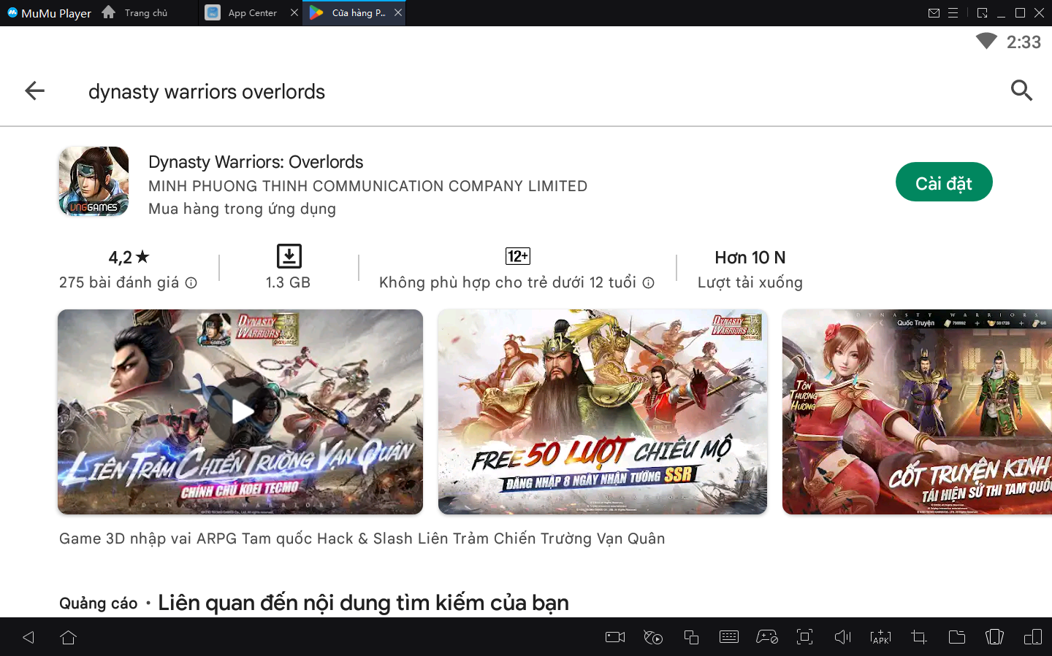Click the Install APK icon
Image resolution: width=1052 pixels, height=656 pixels.
880,637
